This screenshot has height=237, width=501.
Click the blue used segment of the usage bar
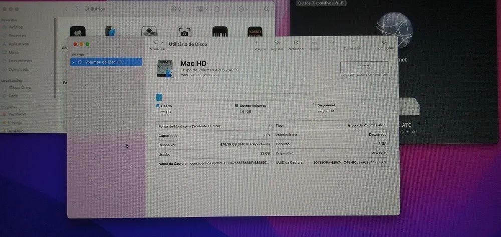pos(159,97)
